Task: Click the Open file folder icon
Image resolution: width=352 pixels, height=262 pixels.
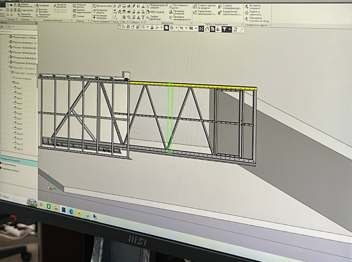Action: 11,5
